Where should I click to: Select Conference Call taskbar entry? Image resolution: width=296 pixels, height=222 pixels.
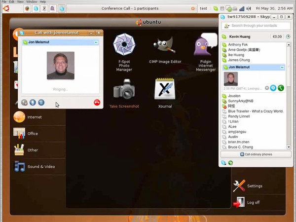point(130,8)
